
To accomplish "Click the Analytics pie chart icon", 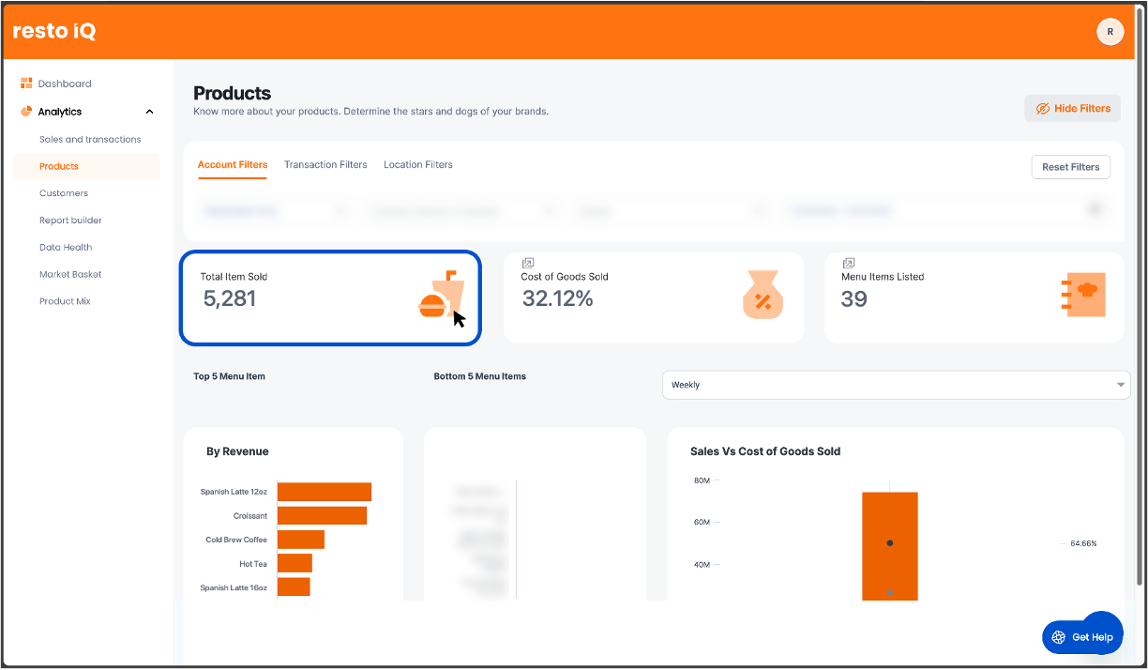I will 26,112.
